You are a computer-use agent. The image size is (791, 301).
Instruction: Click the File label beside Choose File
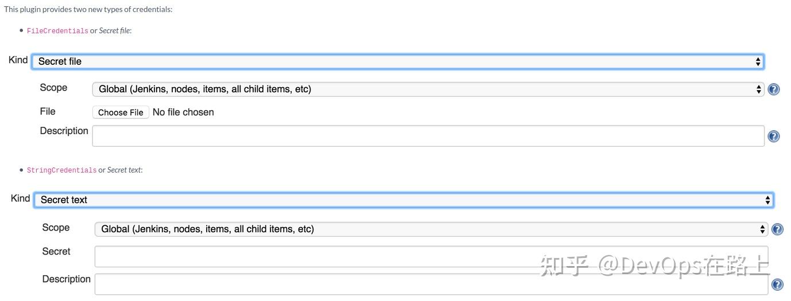(48, 111)
